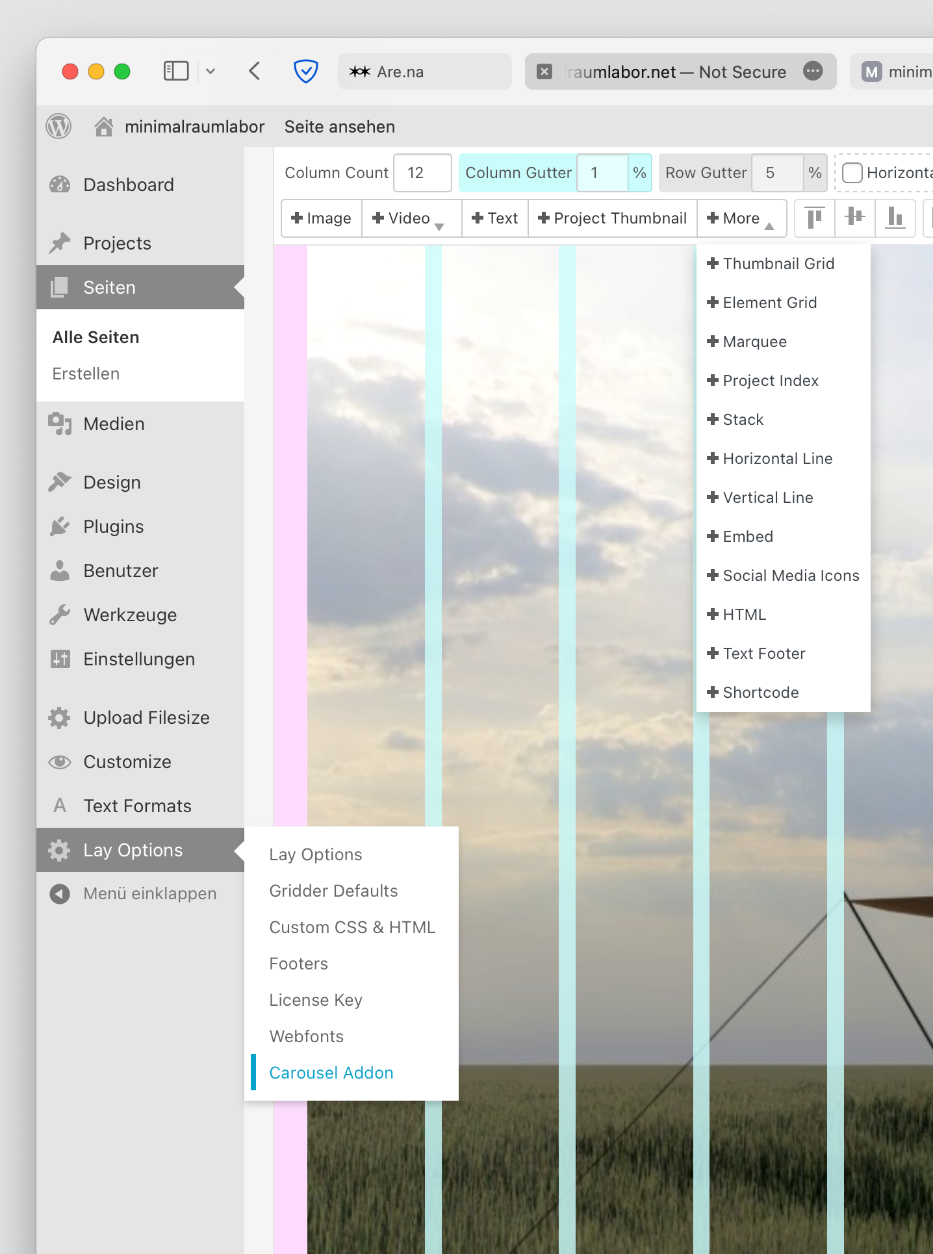Enable the Horizontal checkbox
The width and height of the screenshot is (933, 1254).
click(852, 173)
